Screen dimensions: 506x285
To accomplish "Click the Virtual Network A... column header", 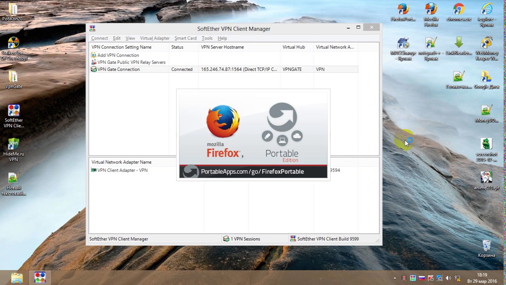I will point(336,47).
